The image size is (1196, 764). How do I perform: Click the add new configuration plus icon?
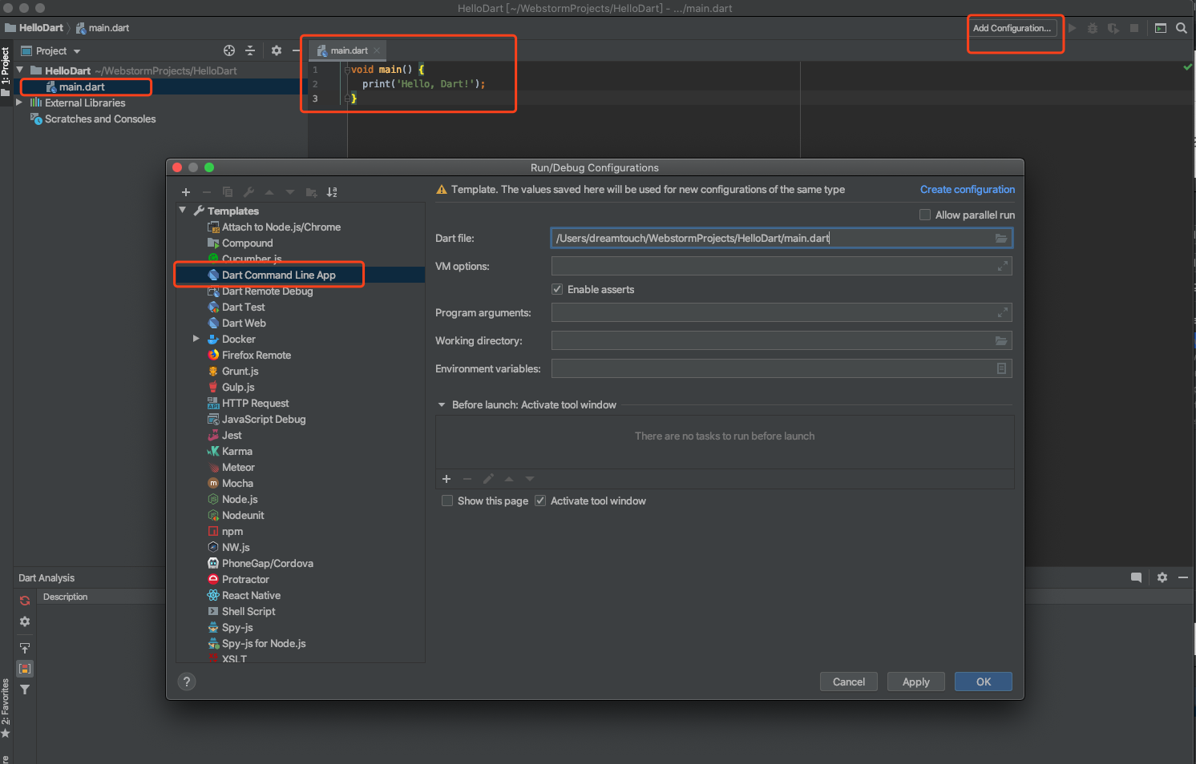coord(186,192)
